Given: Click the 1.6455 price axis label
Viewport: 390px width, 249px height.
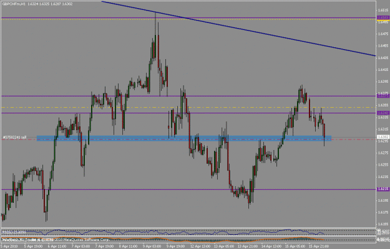Looking at the screenshot, I should coord(382,46).
